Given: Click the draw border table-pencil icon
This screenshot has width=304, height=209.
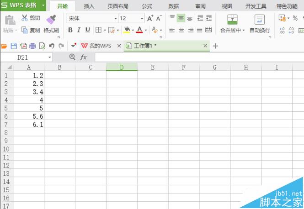Looking at the screenshot, I should click(111, 30).
